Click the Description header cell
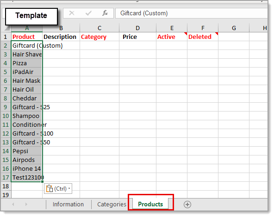Image resolution: width=274 pixels, height=217 pixels. point(61,37)
